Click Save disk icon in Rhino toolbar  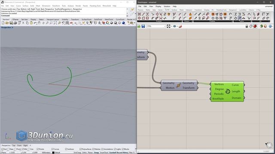(x=11, y=23)
